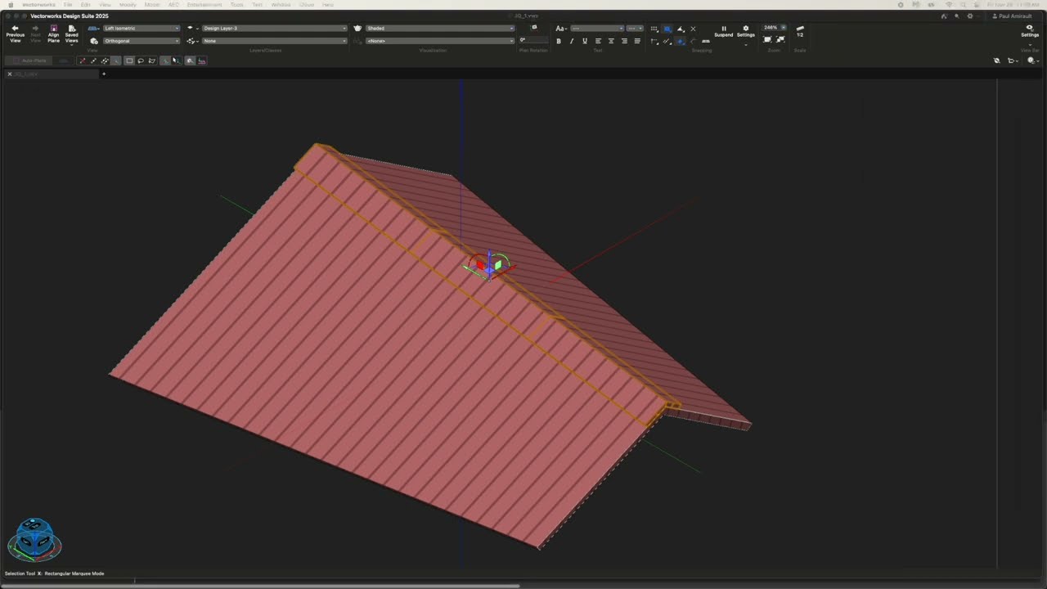Screen dimensions: 1047x589
Task: Select the Polygonal Marquee mode
Action: click(152, 61)
